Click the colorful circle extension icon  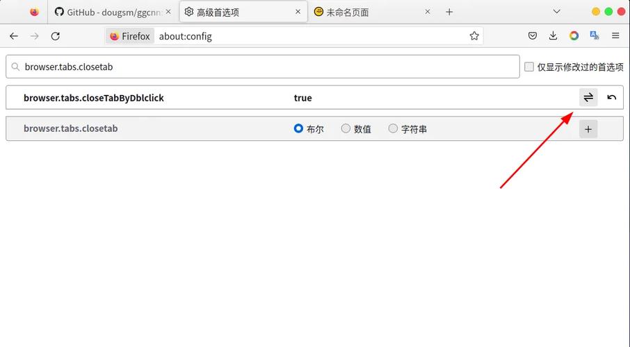[x=574, y=36]
